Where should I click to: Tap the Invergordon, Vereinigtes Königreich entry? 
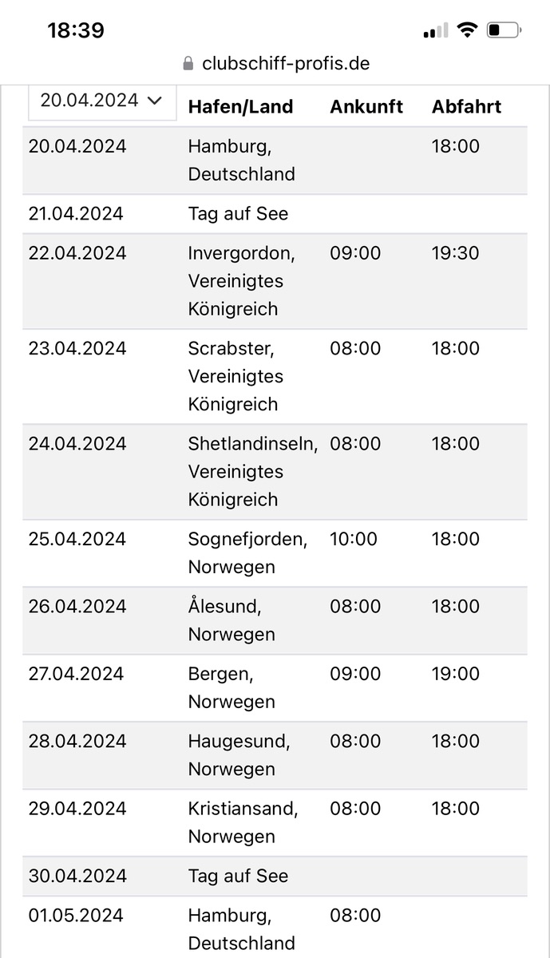pyautogui.click(x=242, y=281)
